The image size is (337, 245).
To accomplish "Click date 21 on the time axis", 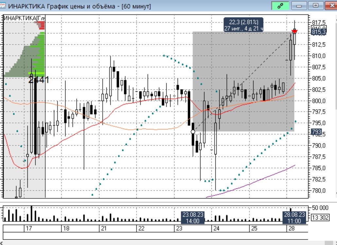I will (x=104, y=228).
